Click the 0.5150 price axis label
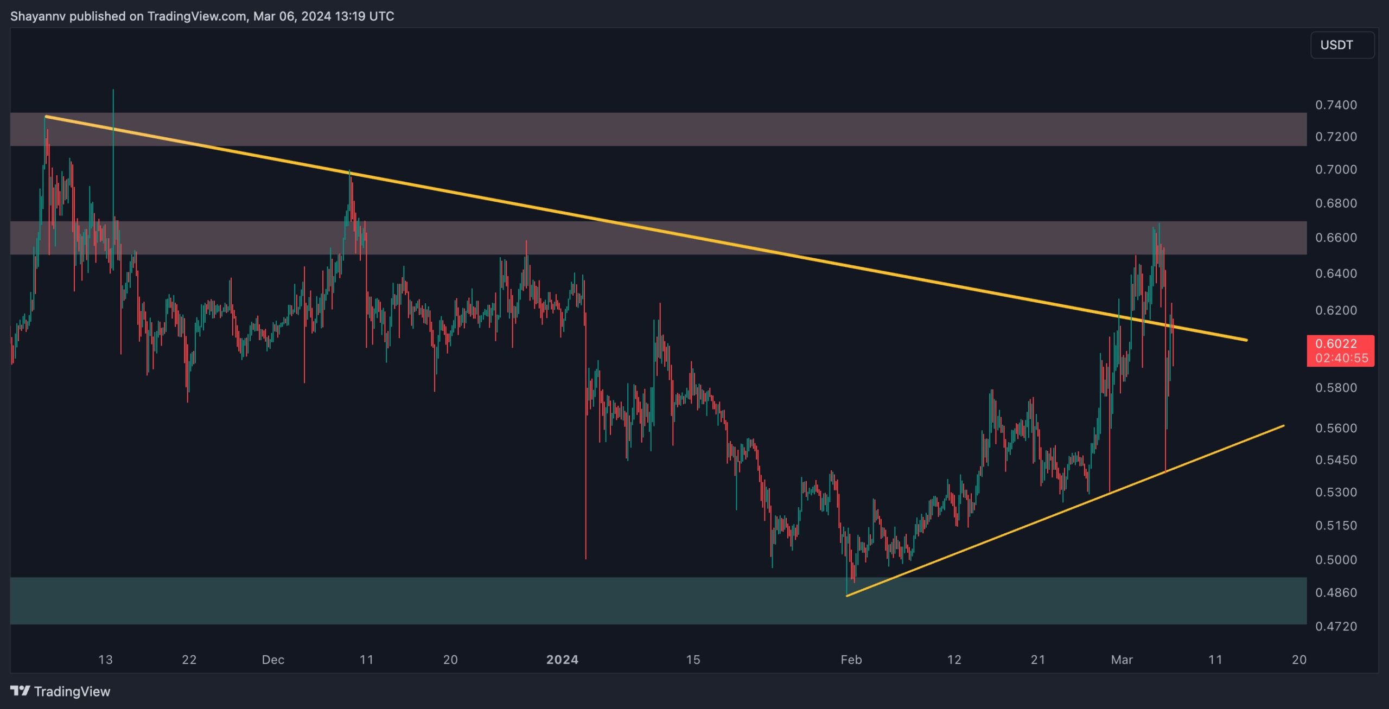 [x=1336, y=526]
